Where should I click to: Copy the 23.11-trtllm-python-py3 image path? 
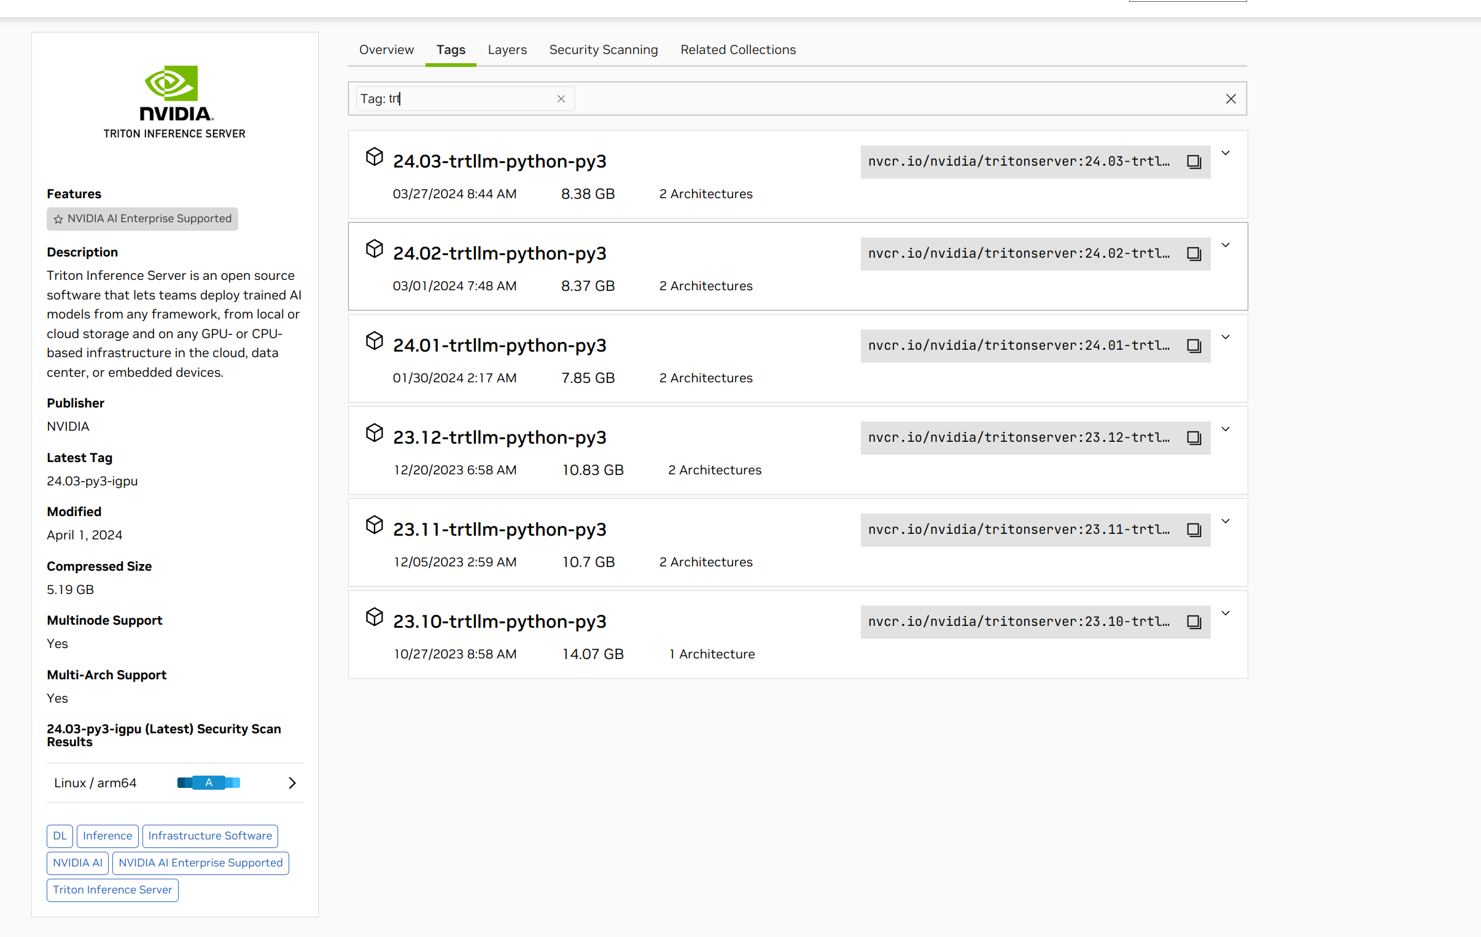point(1194,530)
